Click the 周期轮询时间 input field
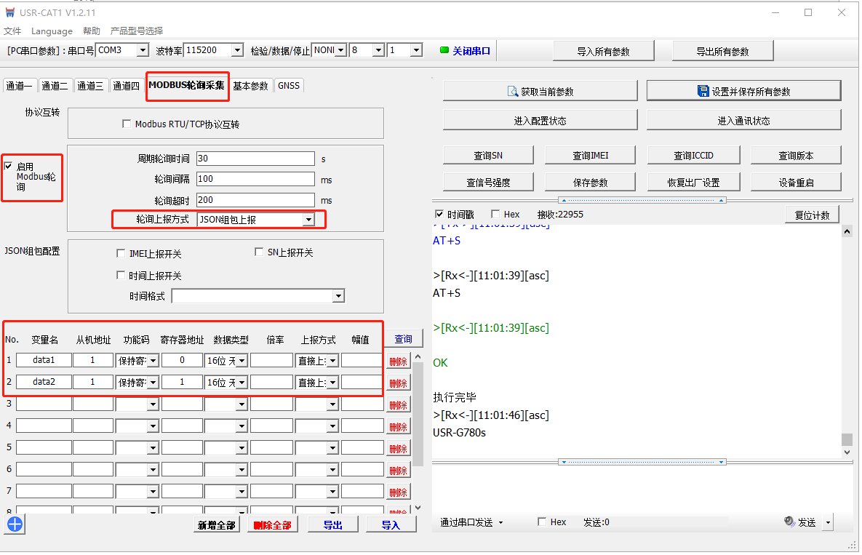Image resolution: width=862 pixels, height=555 pixels. tap(255, 159)
